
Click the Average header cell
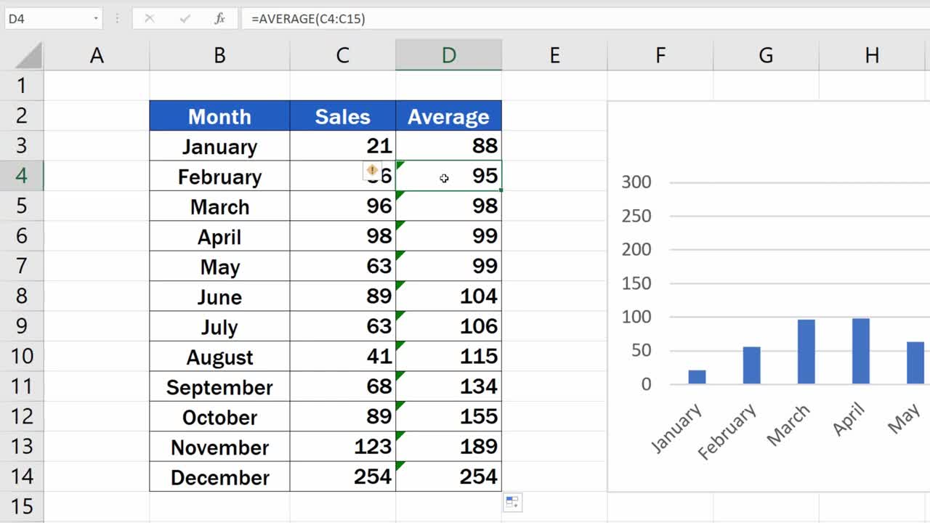pos(448,116)
